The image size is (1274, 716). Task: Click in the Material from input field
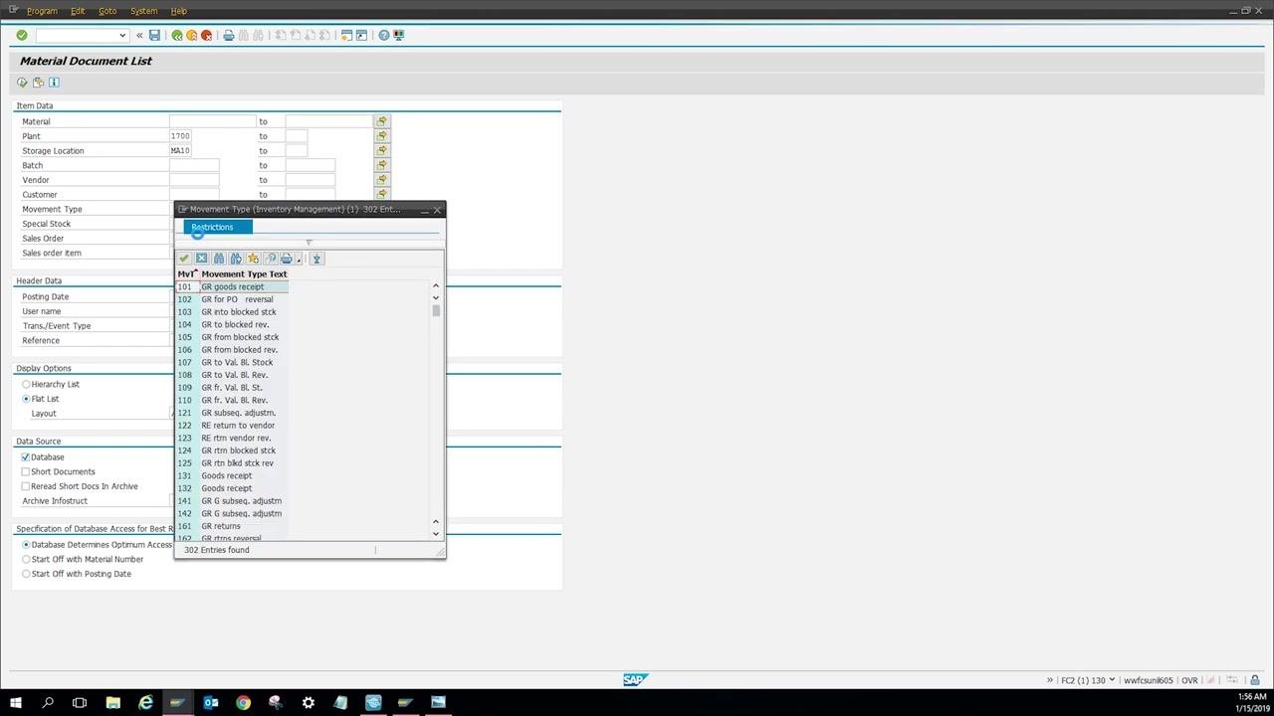213,121
